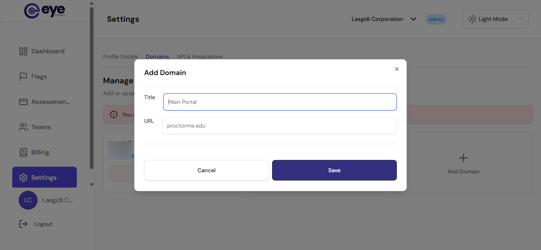Click the eye logo in sidebar

44,11
